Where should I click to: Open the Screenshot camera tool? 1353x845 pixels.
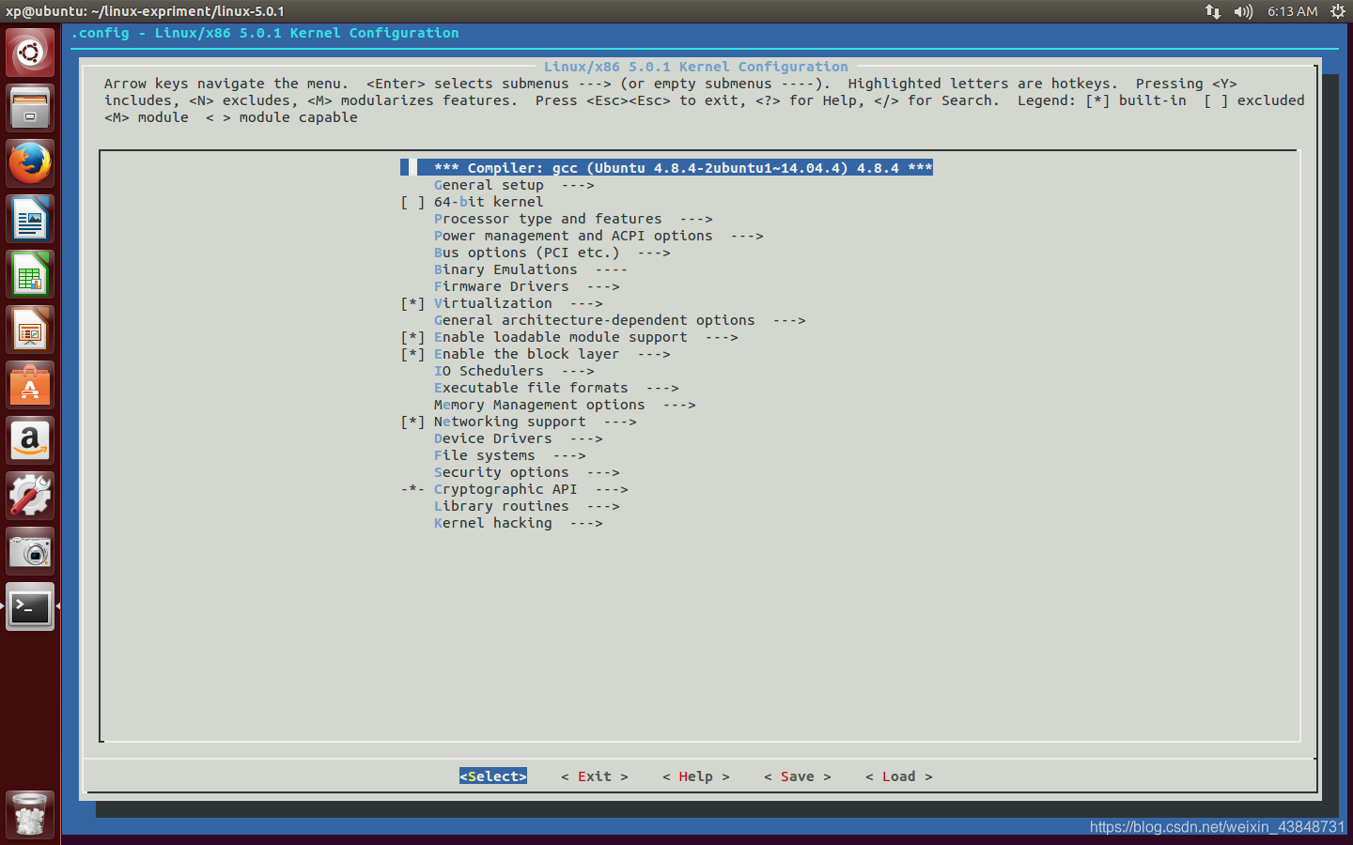[30, 551]
